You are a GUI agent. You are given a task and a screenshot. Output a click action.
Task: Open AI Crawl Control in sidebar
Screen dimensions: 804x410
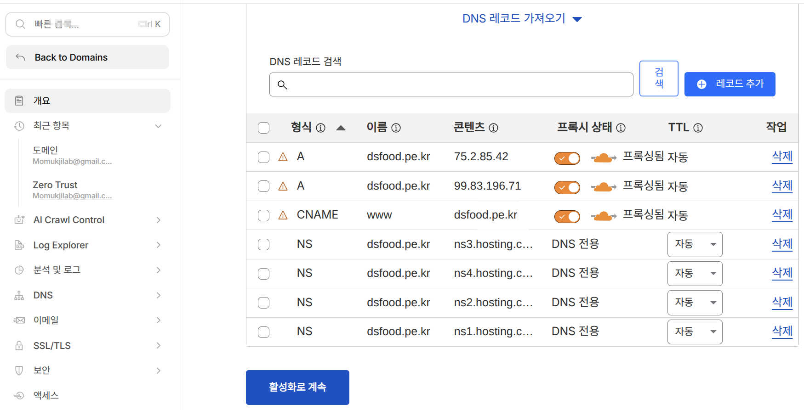pos(87,220)
